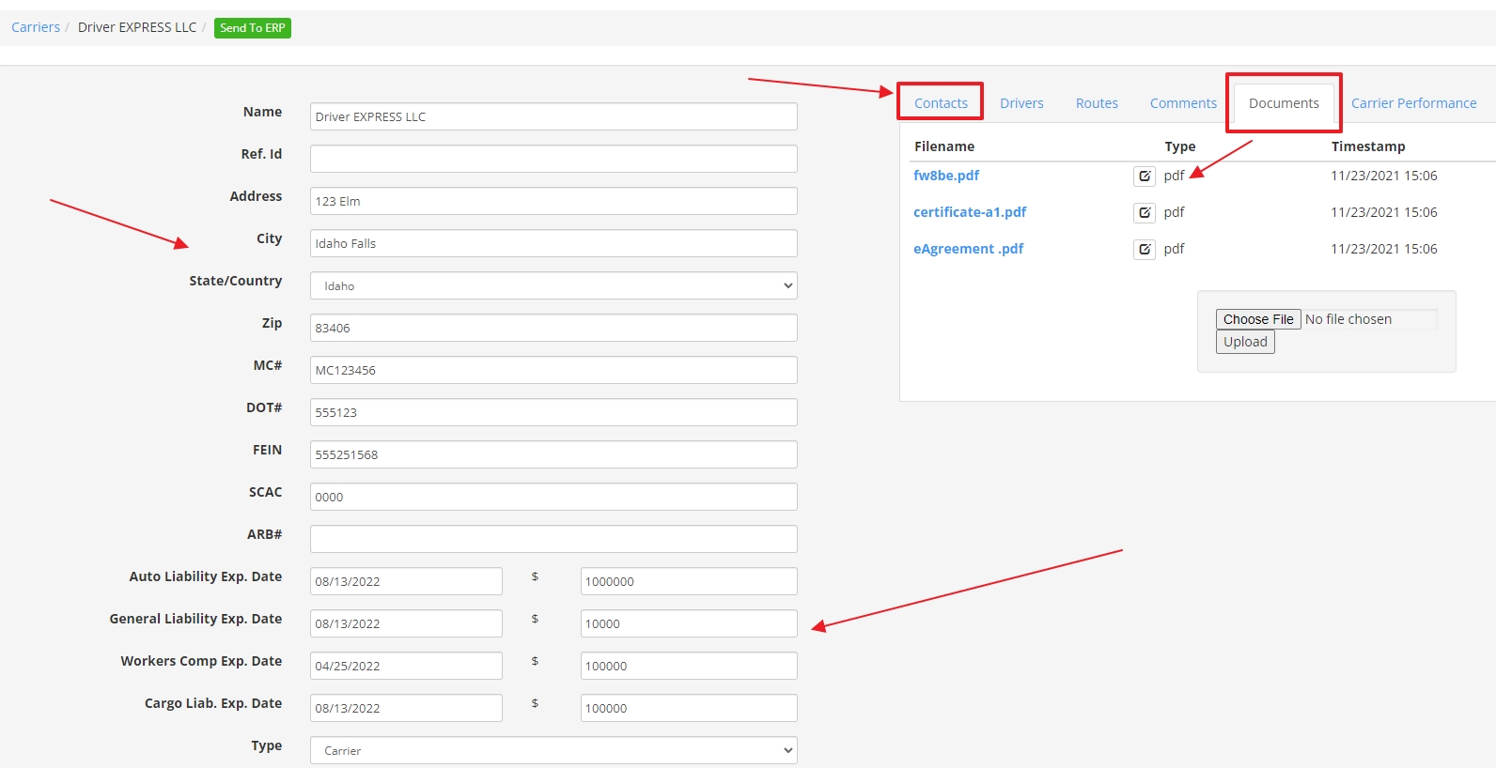Click the Upload button
Viewport: 1496px width, 768px height.
tap(1245, 343)
